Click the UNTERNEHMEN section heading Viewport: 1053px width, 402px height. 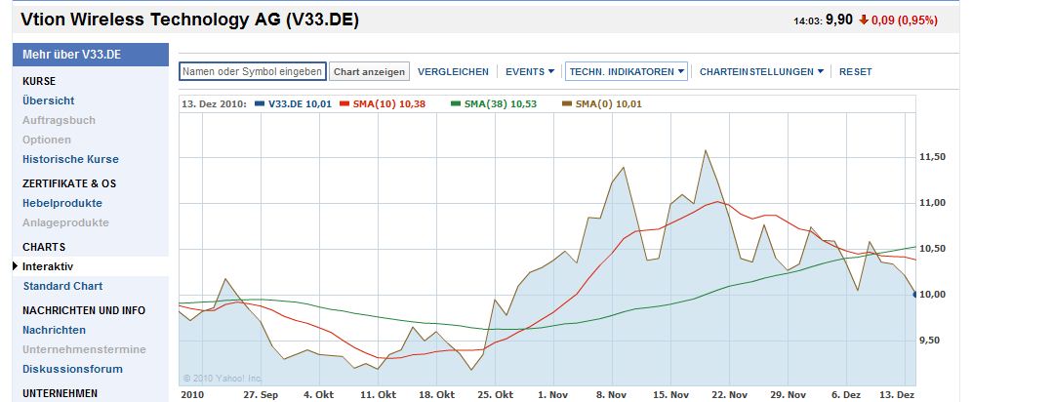60,393
